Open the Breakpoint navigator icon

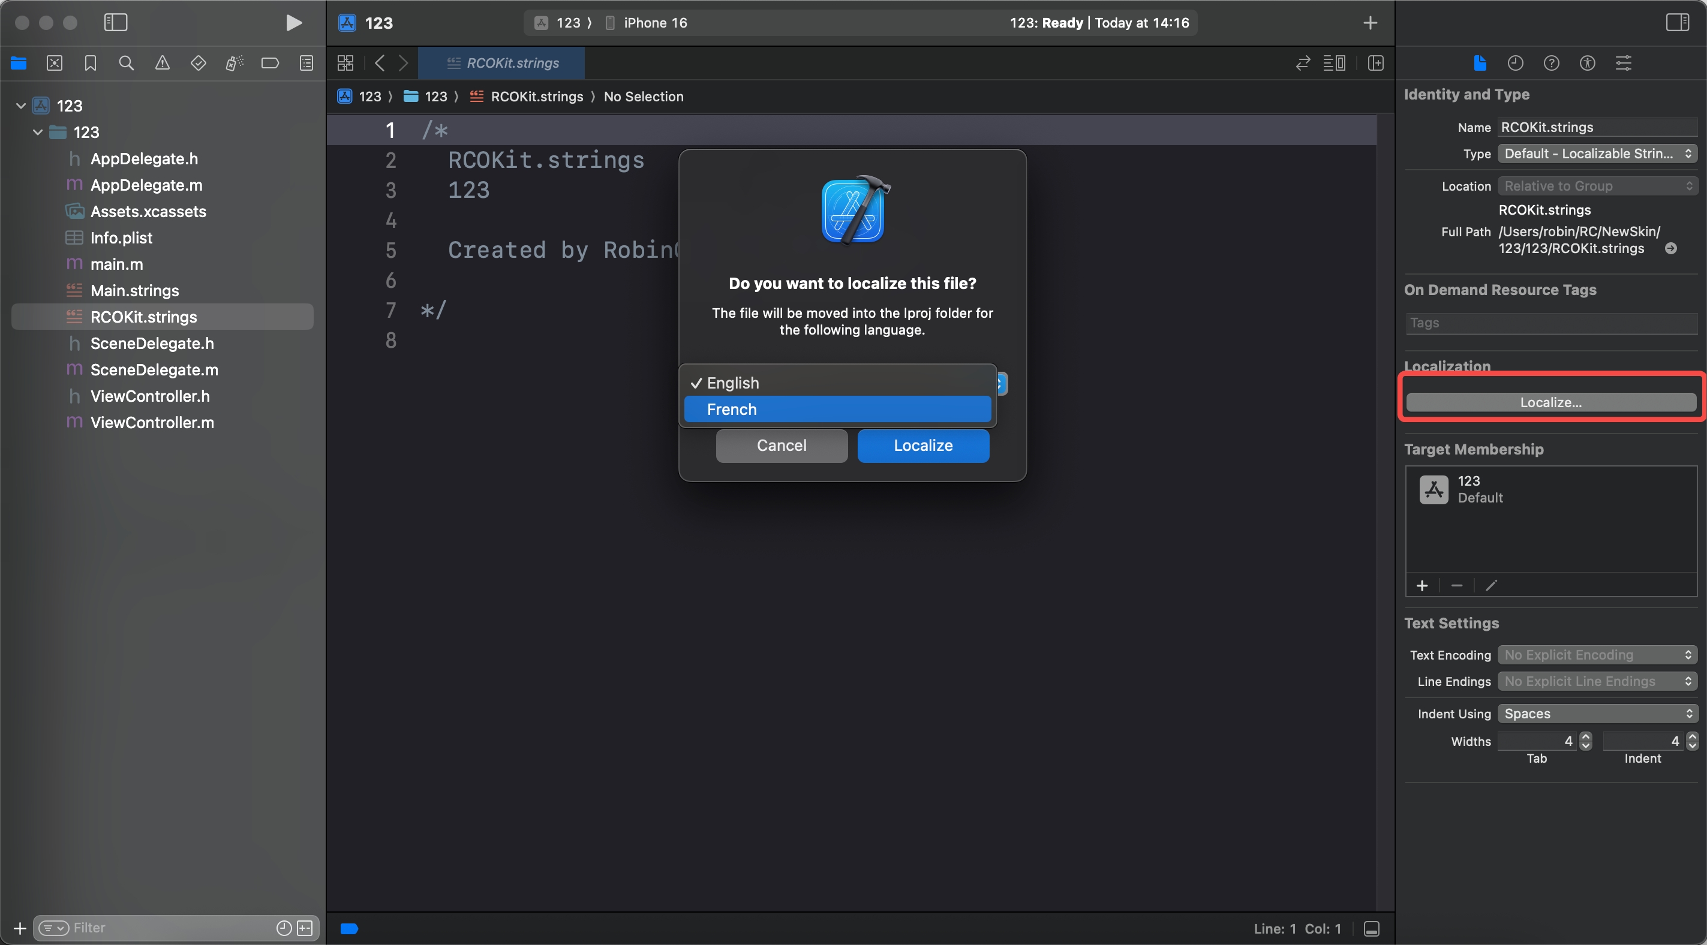coord(270,64)
